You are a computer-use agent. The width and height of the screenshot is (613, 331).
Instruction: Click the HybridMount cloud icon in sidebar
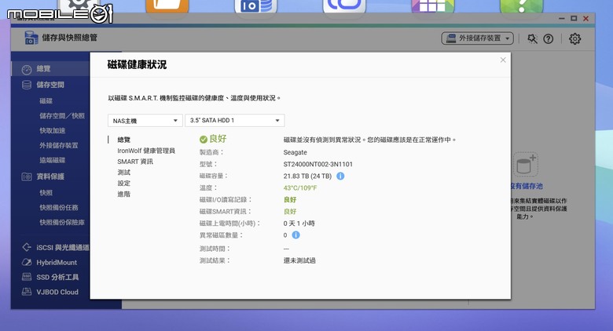(x=27, y=262)
